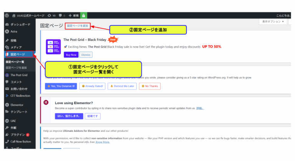The height and width of the screenshot is (161, 295).
Task: Click the Buy Now button
Action: (71, 55)
